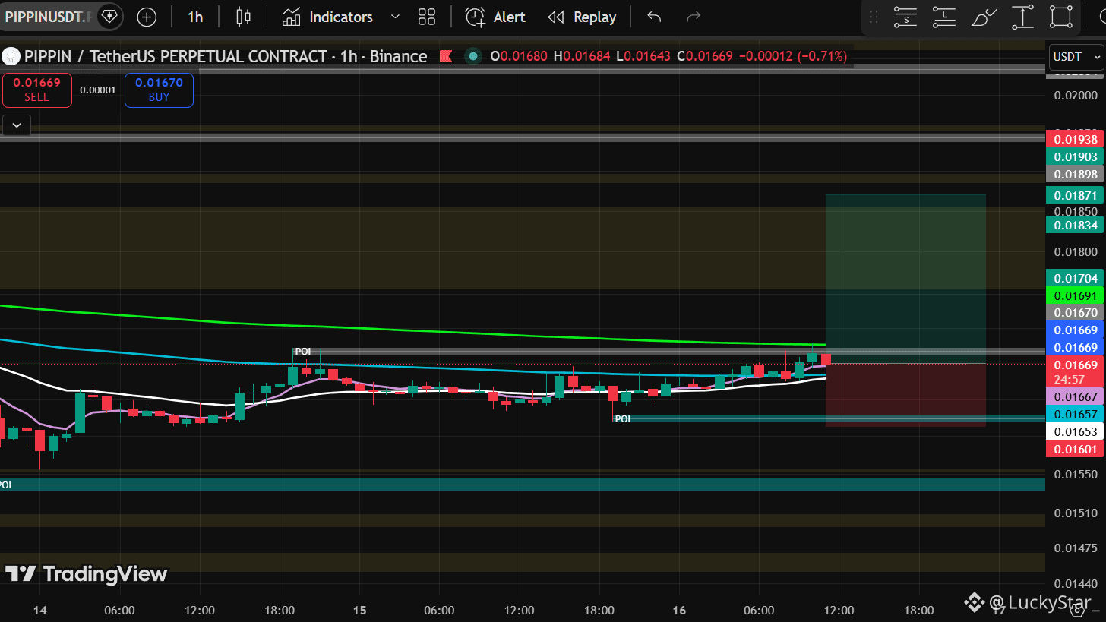
Task: Open the 1h time interval menu
Action: point(195,17)
